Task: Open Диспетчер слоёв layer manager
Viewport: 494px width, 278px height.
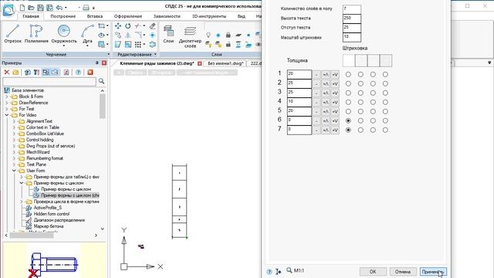Action: [x=190, y=36]
